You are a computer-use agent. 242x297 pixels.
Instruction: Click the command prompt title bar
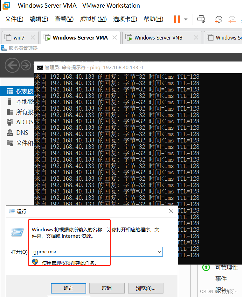point(138,68)
